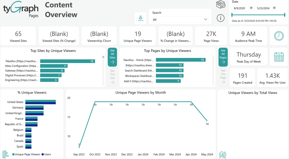The image size is (289, 159).
Task: Select the France bar
Action: [31, 119]
